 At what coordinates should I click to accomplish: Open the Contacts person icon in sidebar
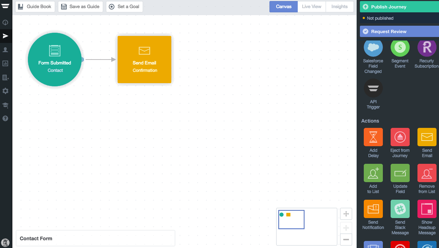point(5,50)
